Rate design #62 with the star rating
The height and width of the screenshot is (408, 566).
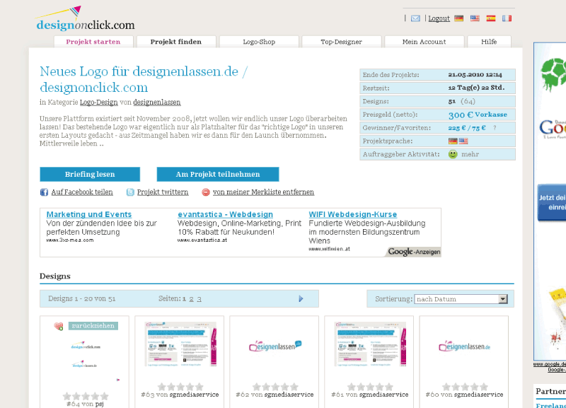[275, 387]
